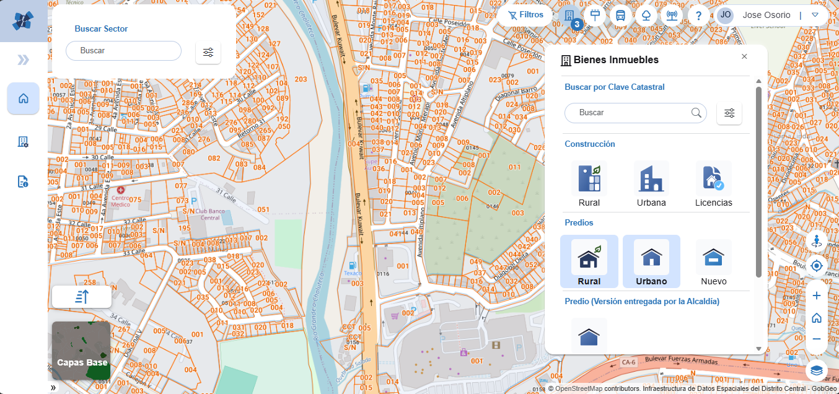Expand the Jose Osorio user dropdown arrow
Viewport: 839px width, 394px height.
tap(815, 15)
